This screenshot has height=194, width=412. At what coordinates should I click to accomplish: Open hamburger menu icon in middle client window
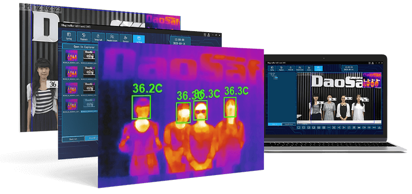click(205, 35)
